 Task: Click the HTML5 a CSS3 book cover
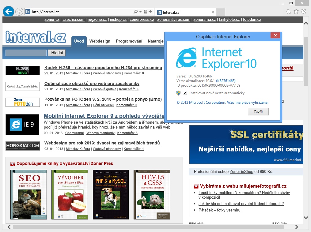(x=152, y=195)
